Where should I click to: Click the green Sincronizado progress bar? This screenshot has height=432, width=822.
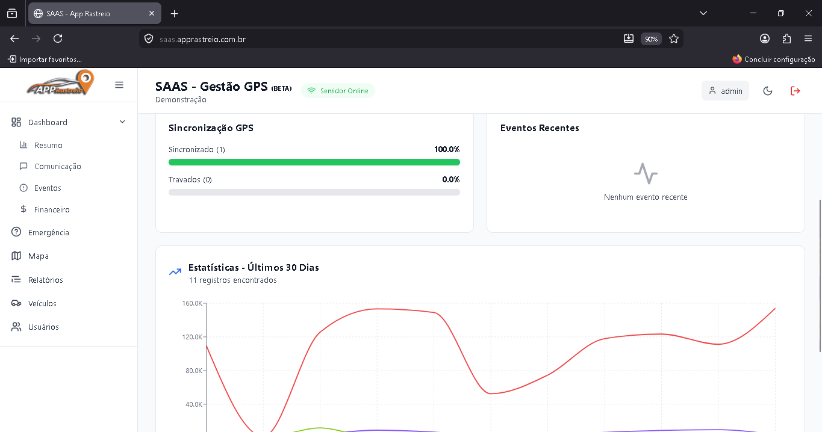[x=314, y=162]
